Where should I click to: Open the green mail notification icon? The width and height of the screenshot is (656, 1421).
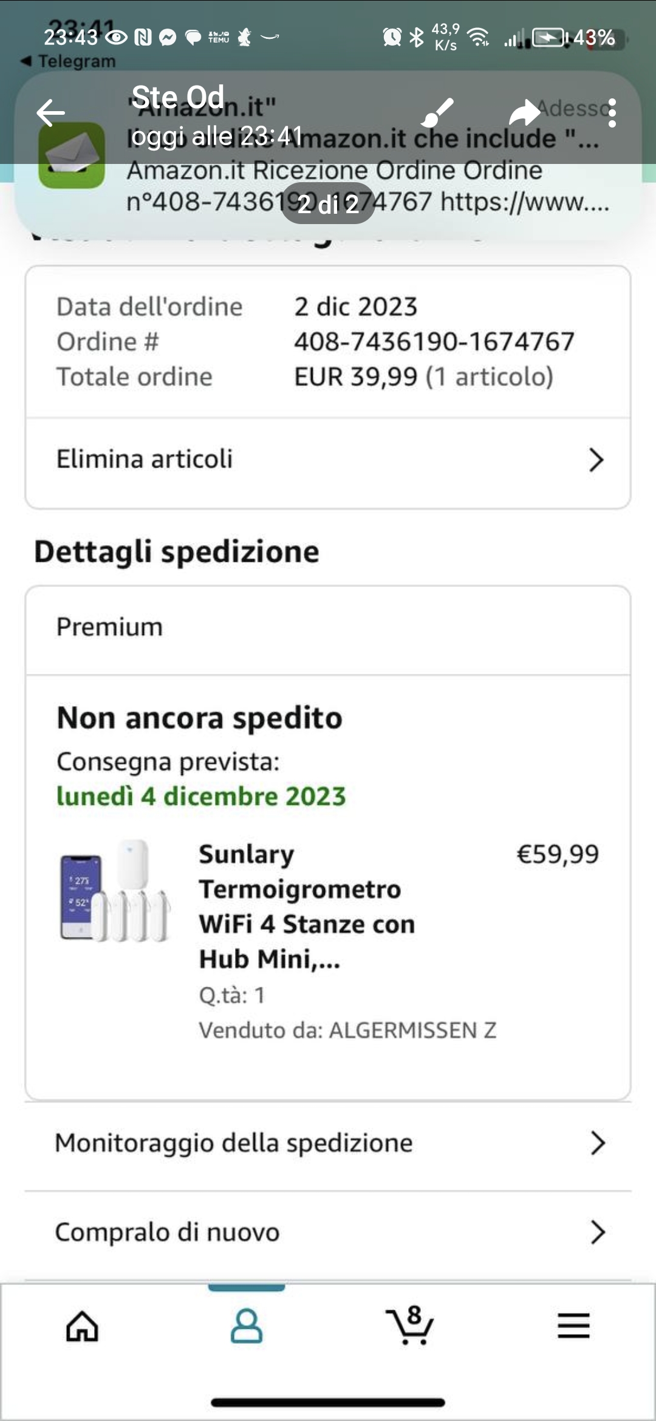[x=72, y=155]
